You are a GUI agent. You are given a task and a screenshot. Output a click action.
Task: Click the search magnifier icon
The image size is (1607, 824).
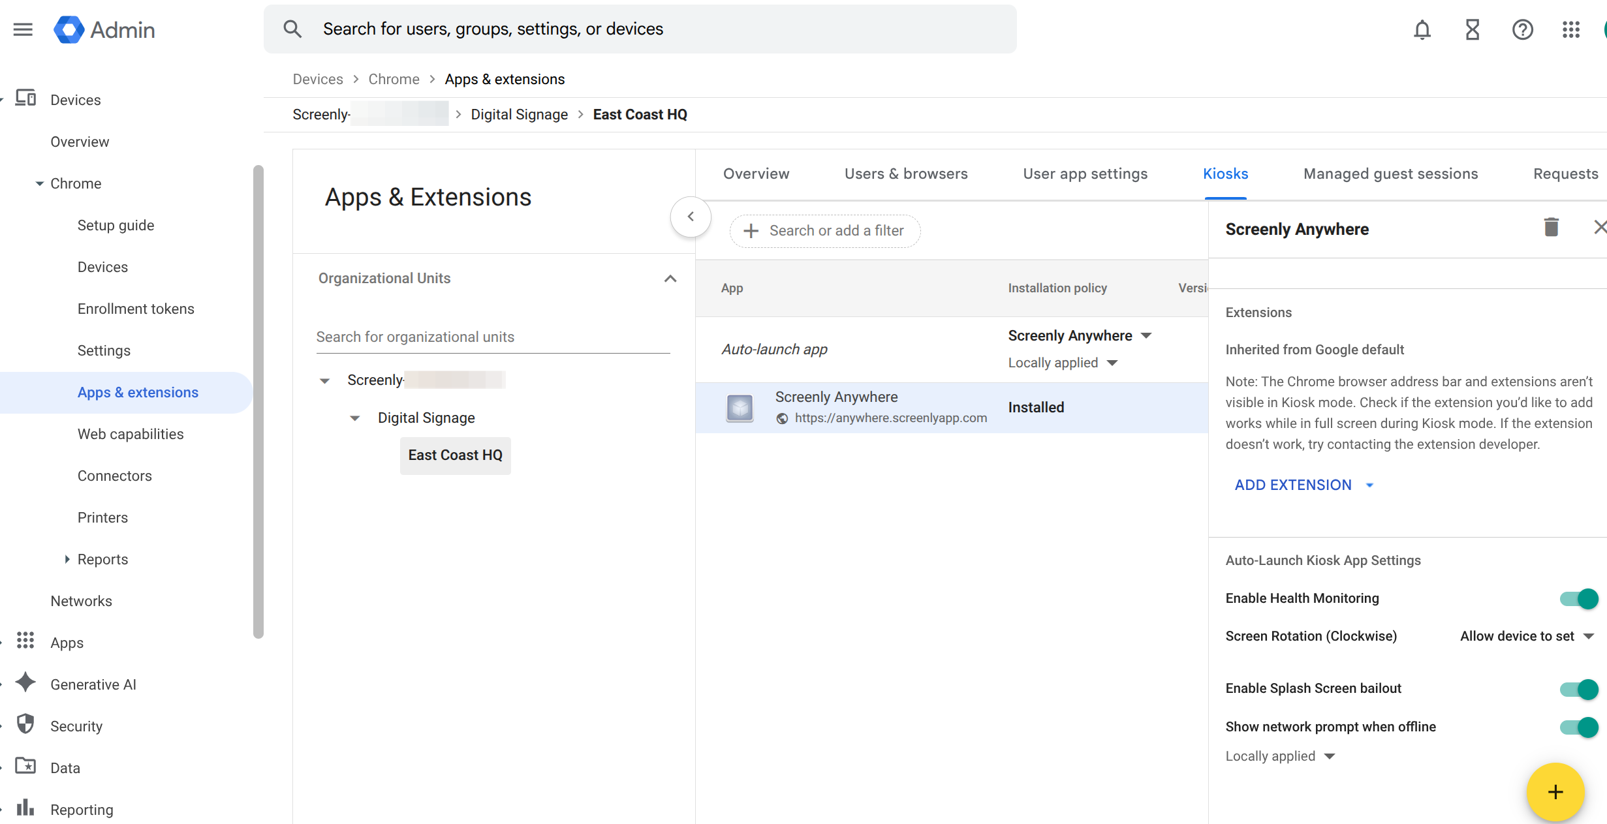292,29
